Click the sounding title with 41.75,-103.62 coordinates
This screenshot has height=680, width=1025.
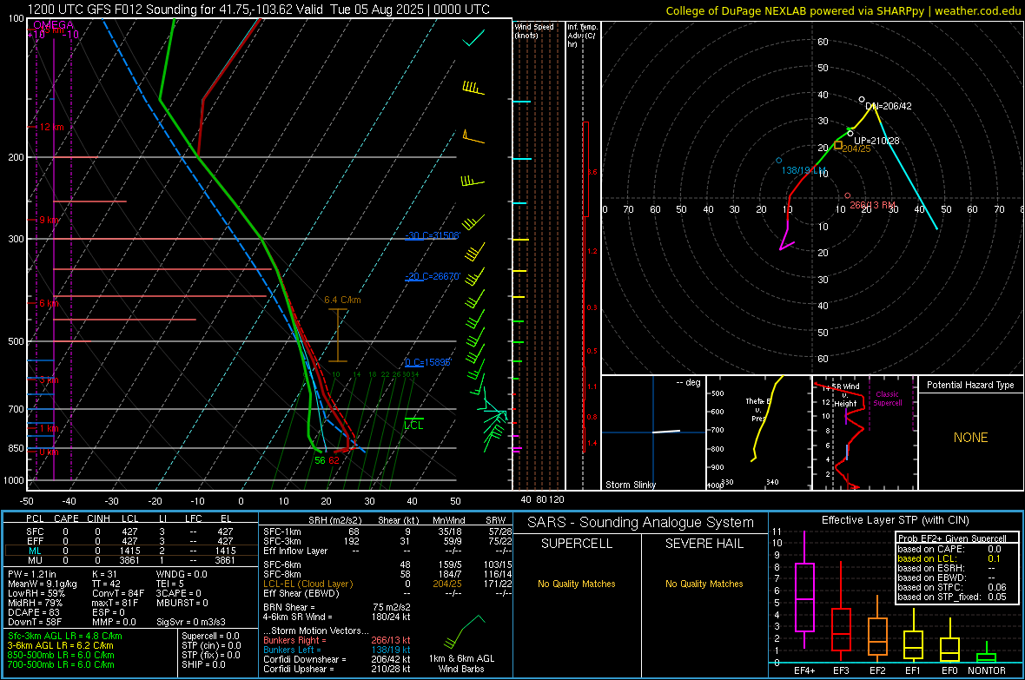[258, 10]
